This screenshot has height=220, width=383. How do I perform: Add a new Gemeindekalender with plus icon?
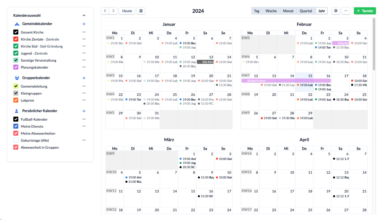click(84, 24)
